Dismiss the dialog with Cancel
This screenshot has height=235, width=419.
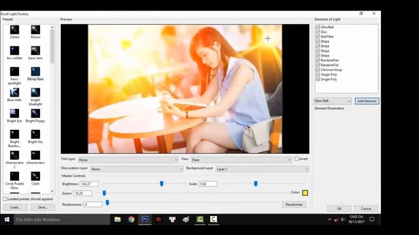pos(366,209)
